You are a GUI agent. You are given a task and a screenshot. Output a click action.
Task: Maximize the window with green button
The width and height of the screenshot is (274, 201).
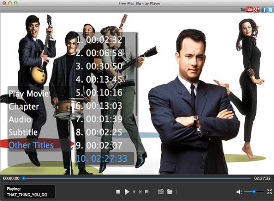(x=16, y=3)
